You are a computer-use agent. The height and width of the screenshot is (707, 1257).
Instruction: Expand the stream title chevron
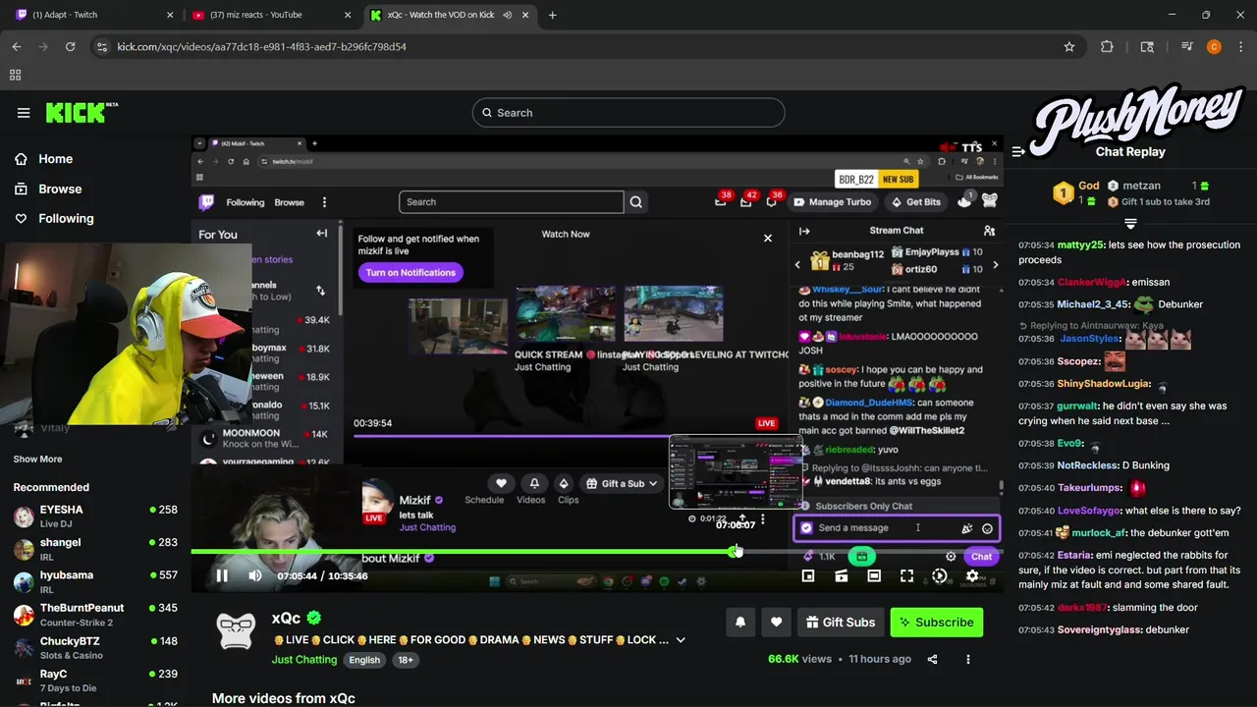click(681, 640)
